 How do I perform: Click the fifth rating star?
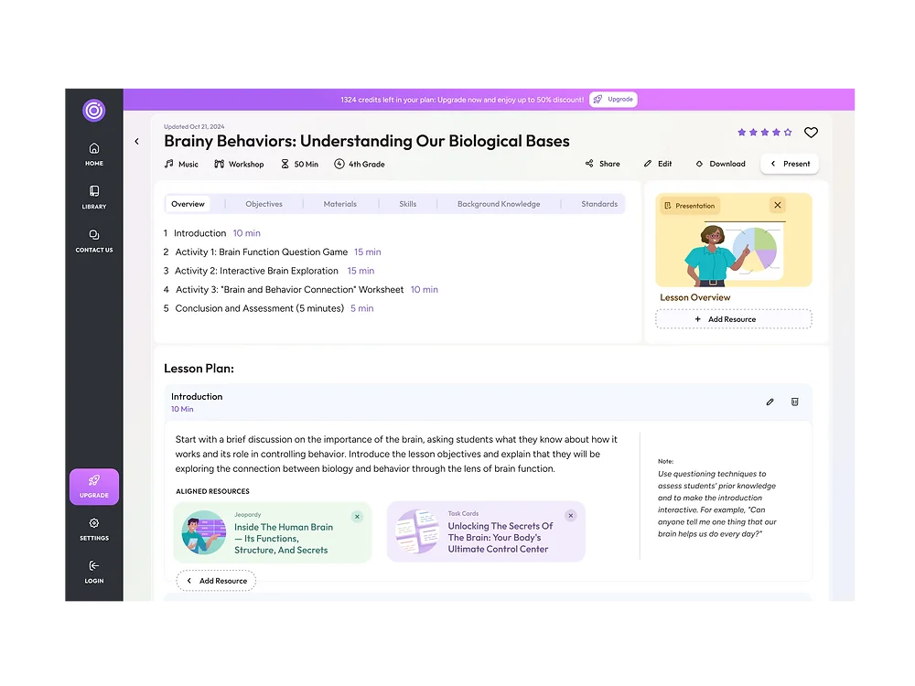(x=788, y=132)
